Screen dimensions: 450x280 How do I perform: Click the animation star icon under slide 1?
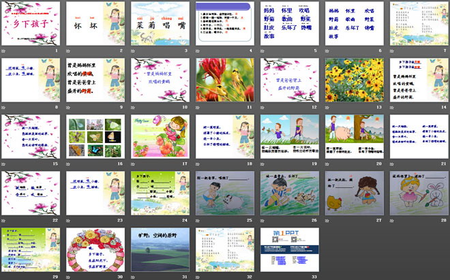click(x=4, y=51)
